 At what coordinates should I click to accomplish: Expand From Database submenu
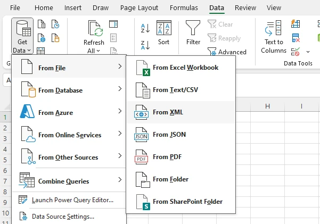(69, 89)
